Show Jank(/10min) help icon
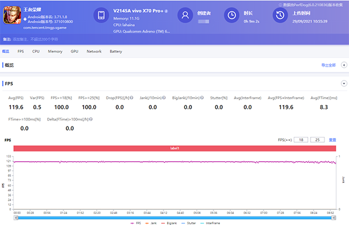Image resolution: width=349 pixels, height=225 pixels. (164, 97)
